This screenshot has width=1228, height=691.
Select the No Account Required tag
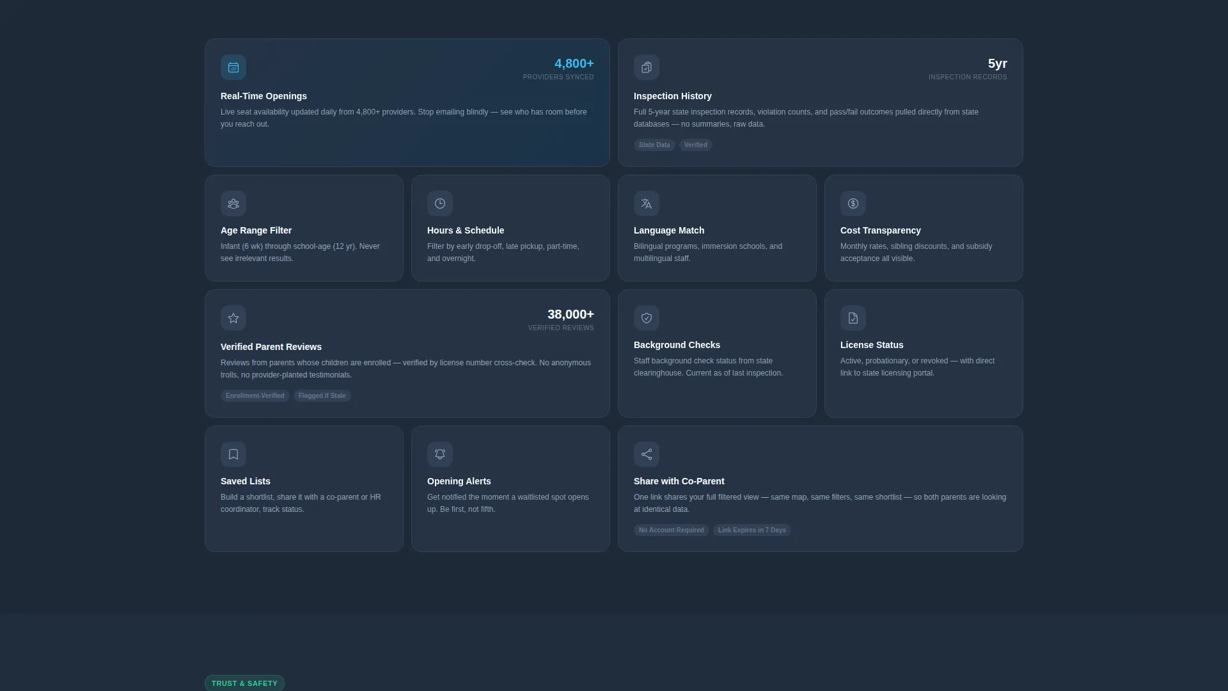pos(672,530)
